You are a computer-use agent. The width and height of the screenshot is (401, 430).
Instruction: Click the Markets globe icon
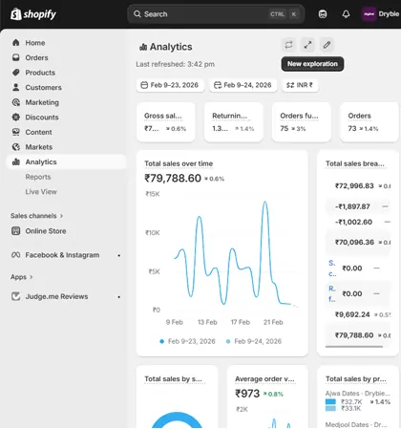16,147
